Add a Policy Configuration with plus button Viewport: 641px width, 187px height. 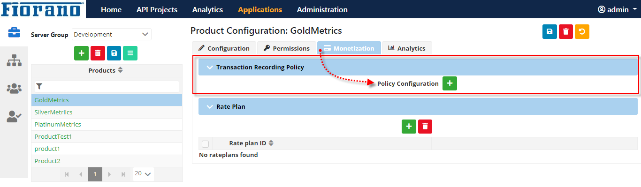[450, 83]
